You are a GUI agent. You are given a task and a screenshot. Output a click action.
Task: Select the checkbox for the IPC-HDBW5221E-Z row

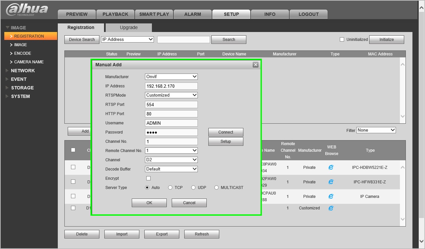click(x=73, y=167)
